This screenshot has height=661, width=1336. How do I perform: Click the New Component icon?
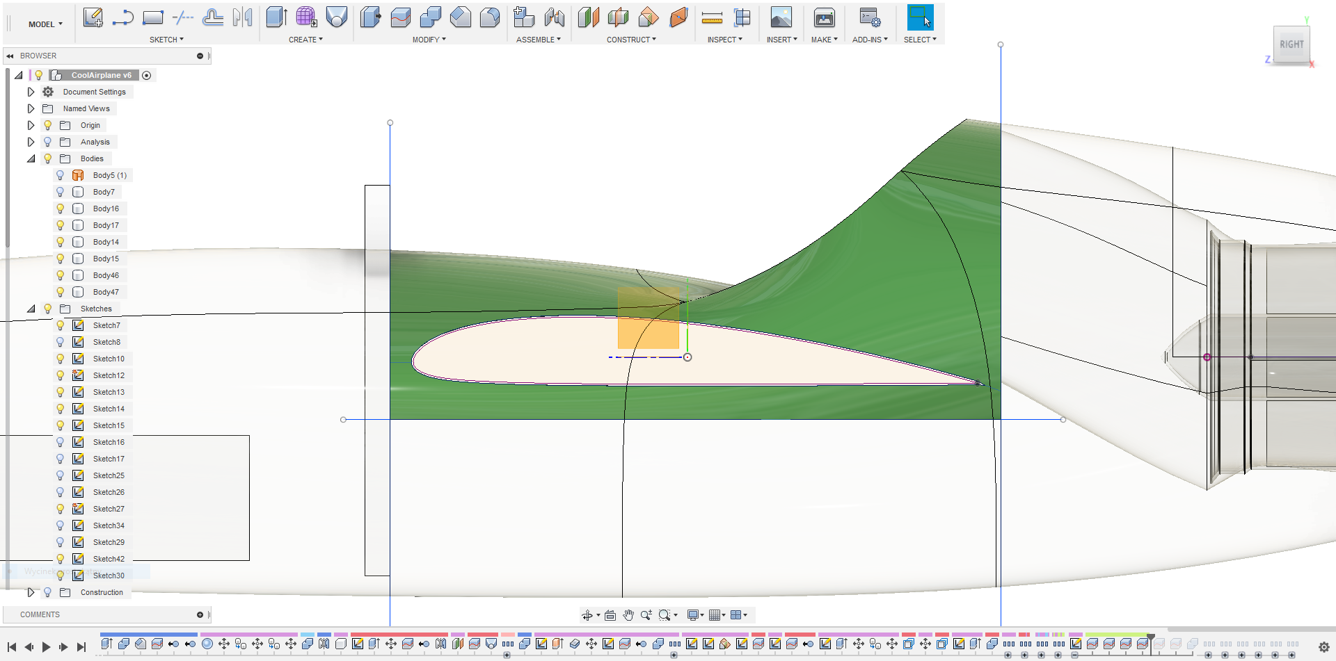tap(524, 17)
